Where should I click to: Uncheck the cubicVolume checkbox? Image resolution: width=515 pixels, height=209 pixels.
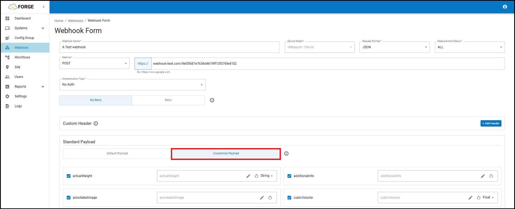289,198
